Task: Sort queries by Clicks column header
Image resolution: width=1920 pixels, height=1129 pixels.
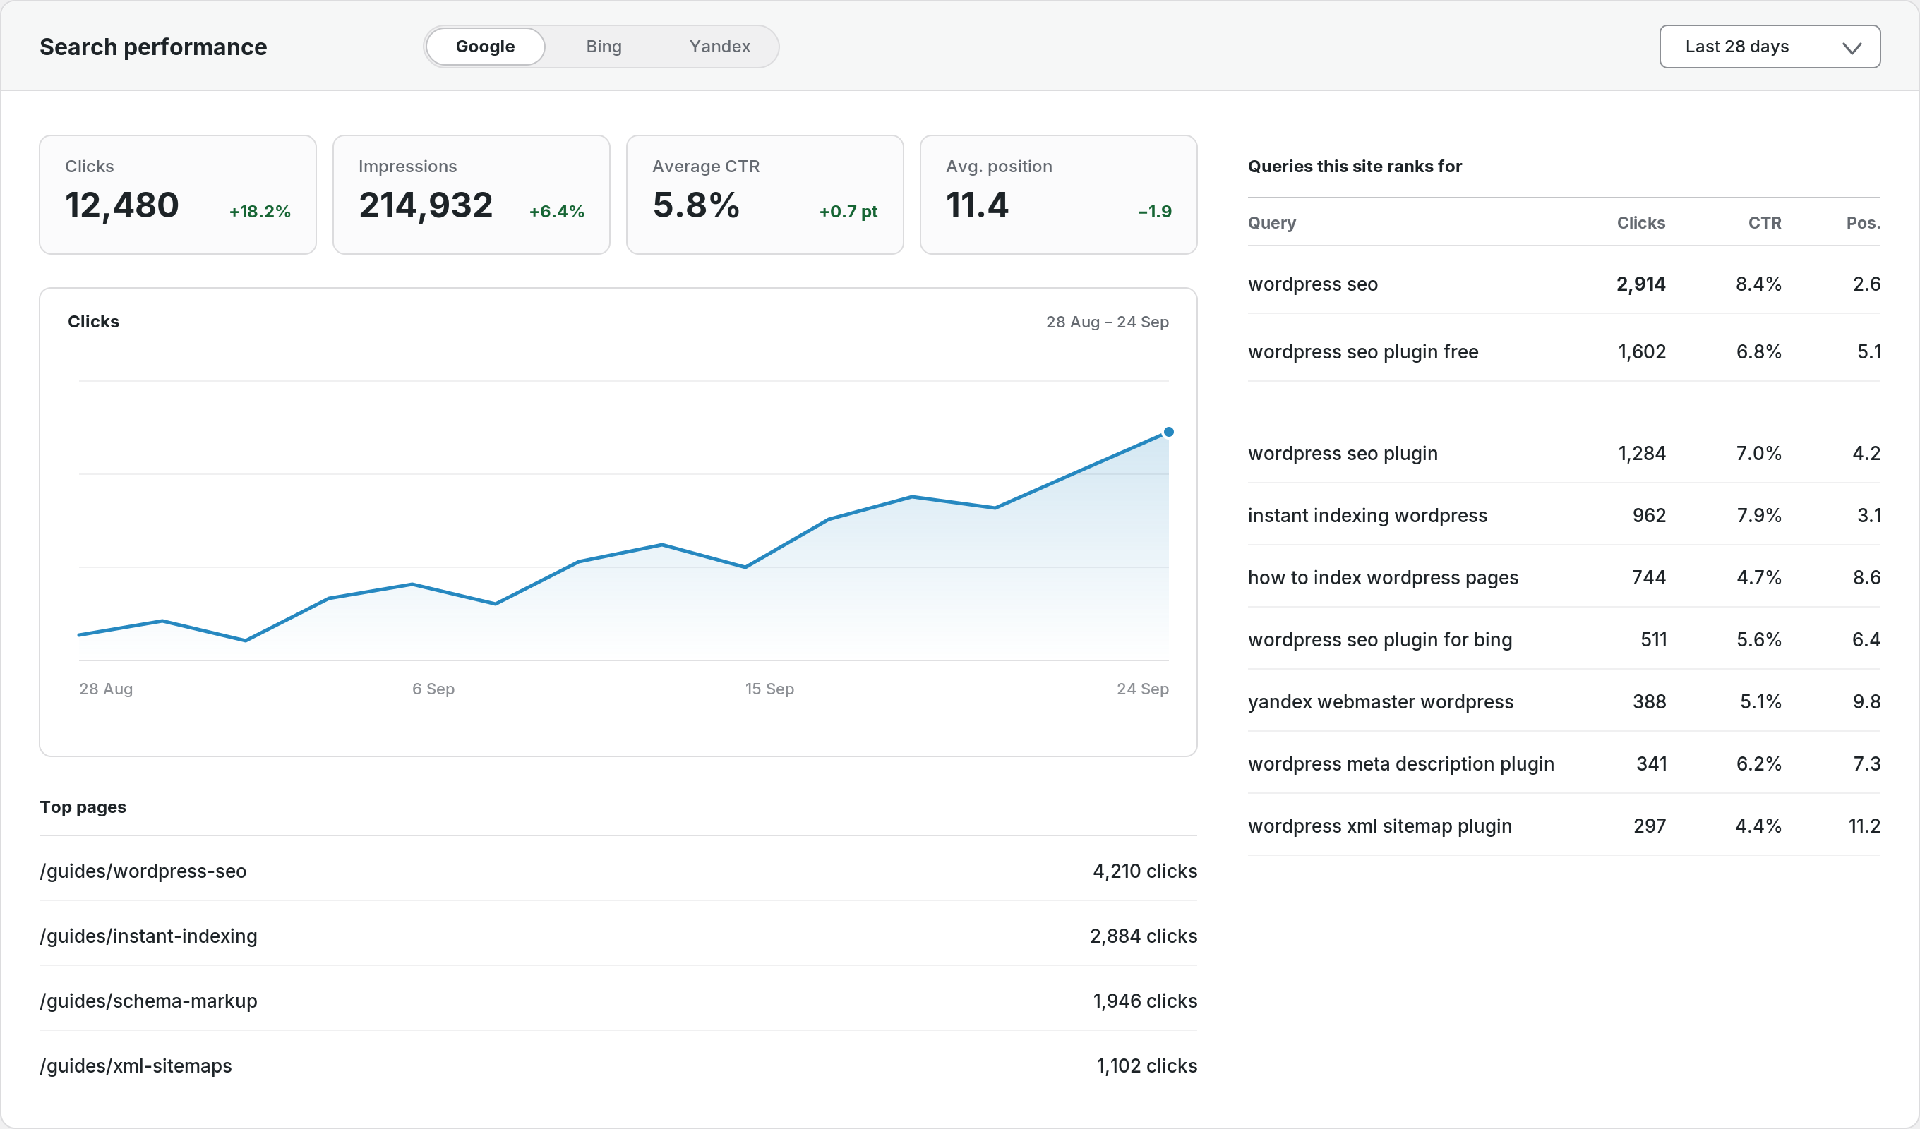Action: pos(1640,222)
